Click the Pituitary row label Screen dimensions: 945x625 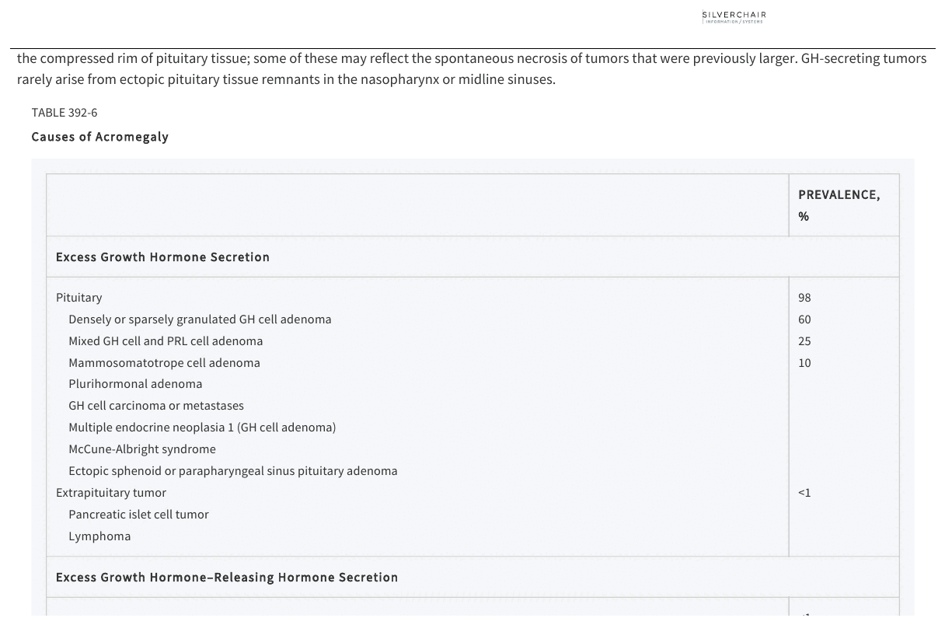(78, 298)
